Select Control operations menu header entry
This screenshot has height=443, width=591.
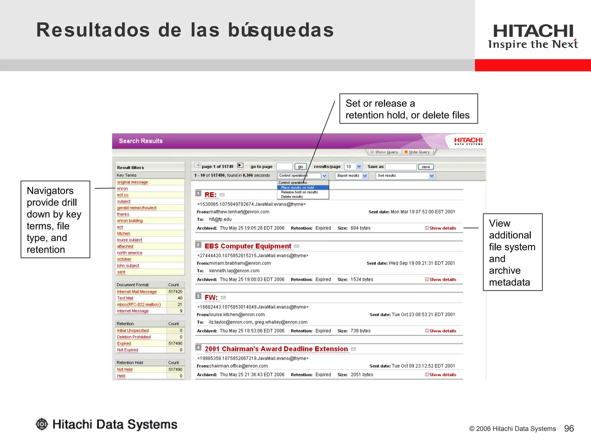(303, 183)
